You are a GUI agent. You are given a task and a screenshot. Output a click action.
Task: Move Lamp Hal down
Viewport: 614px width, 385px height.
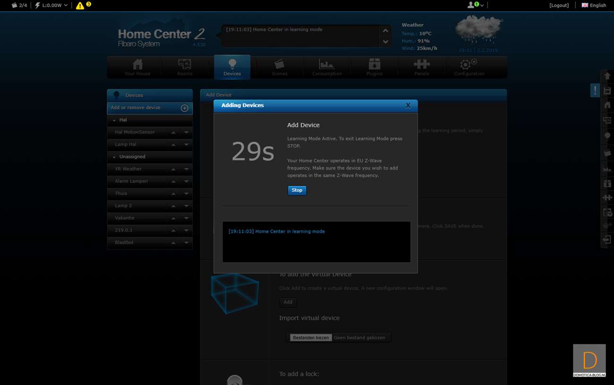pos(186,145)
